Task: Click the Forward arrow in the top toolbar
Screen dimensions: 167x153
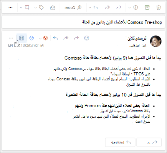Action: (96, 7)
